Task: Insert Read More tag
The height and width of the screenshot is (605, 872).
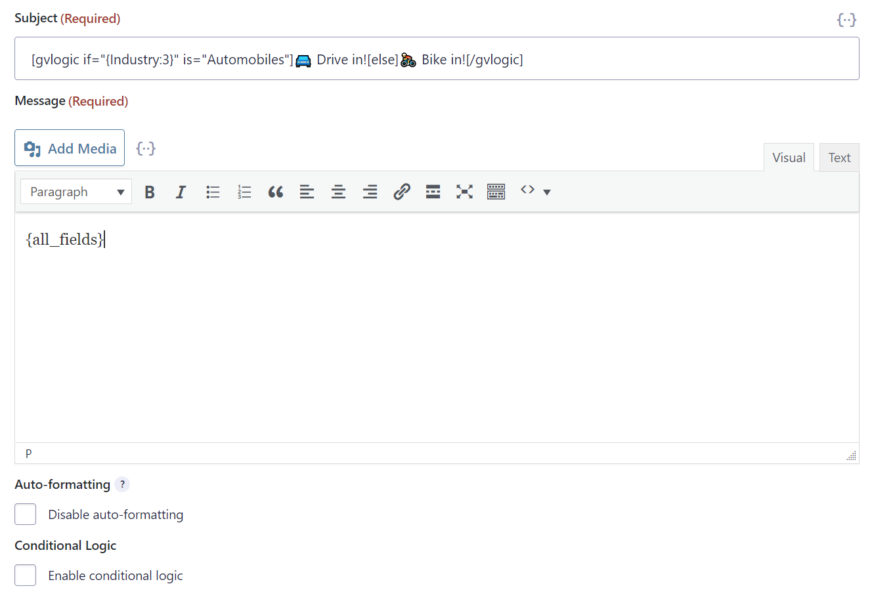Action: coord(433,192)
